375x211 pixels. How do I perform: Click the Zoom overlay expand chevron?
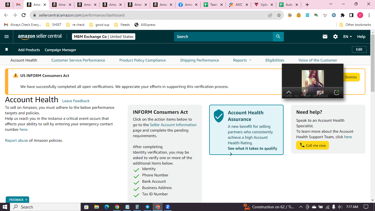(x=289, y=93)
